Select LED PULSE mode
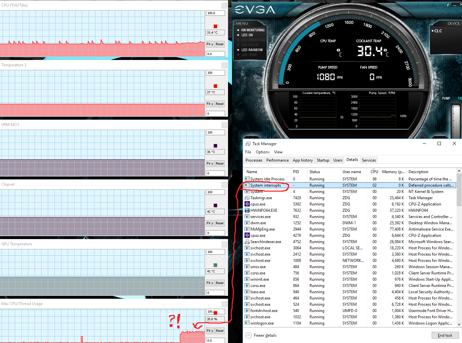Viewport: 462px width, 343px height. (x=250, y=45)
